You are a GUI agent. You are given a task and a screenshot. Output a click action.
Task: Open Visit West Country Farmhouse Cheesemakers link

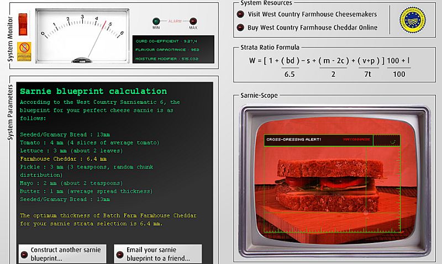coord(312,14)
